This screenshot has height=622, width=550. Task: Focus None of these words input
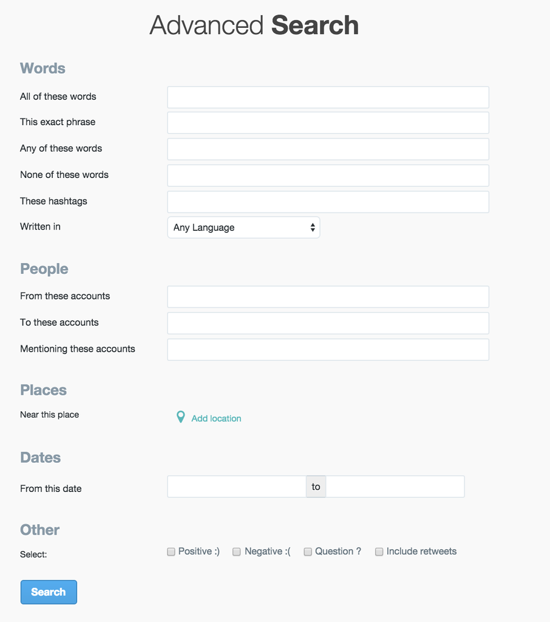[x=328, y=176]
